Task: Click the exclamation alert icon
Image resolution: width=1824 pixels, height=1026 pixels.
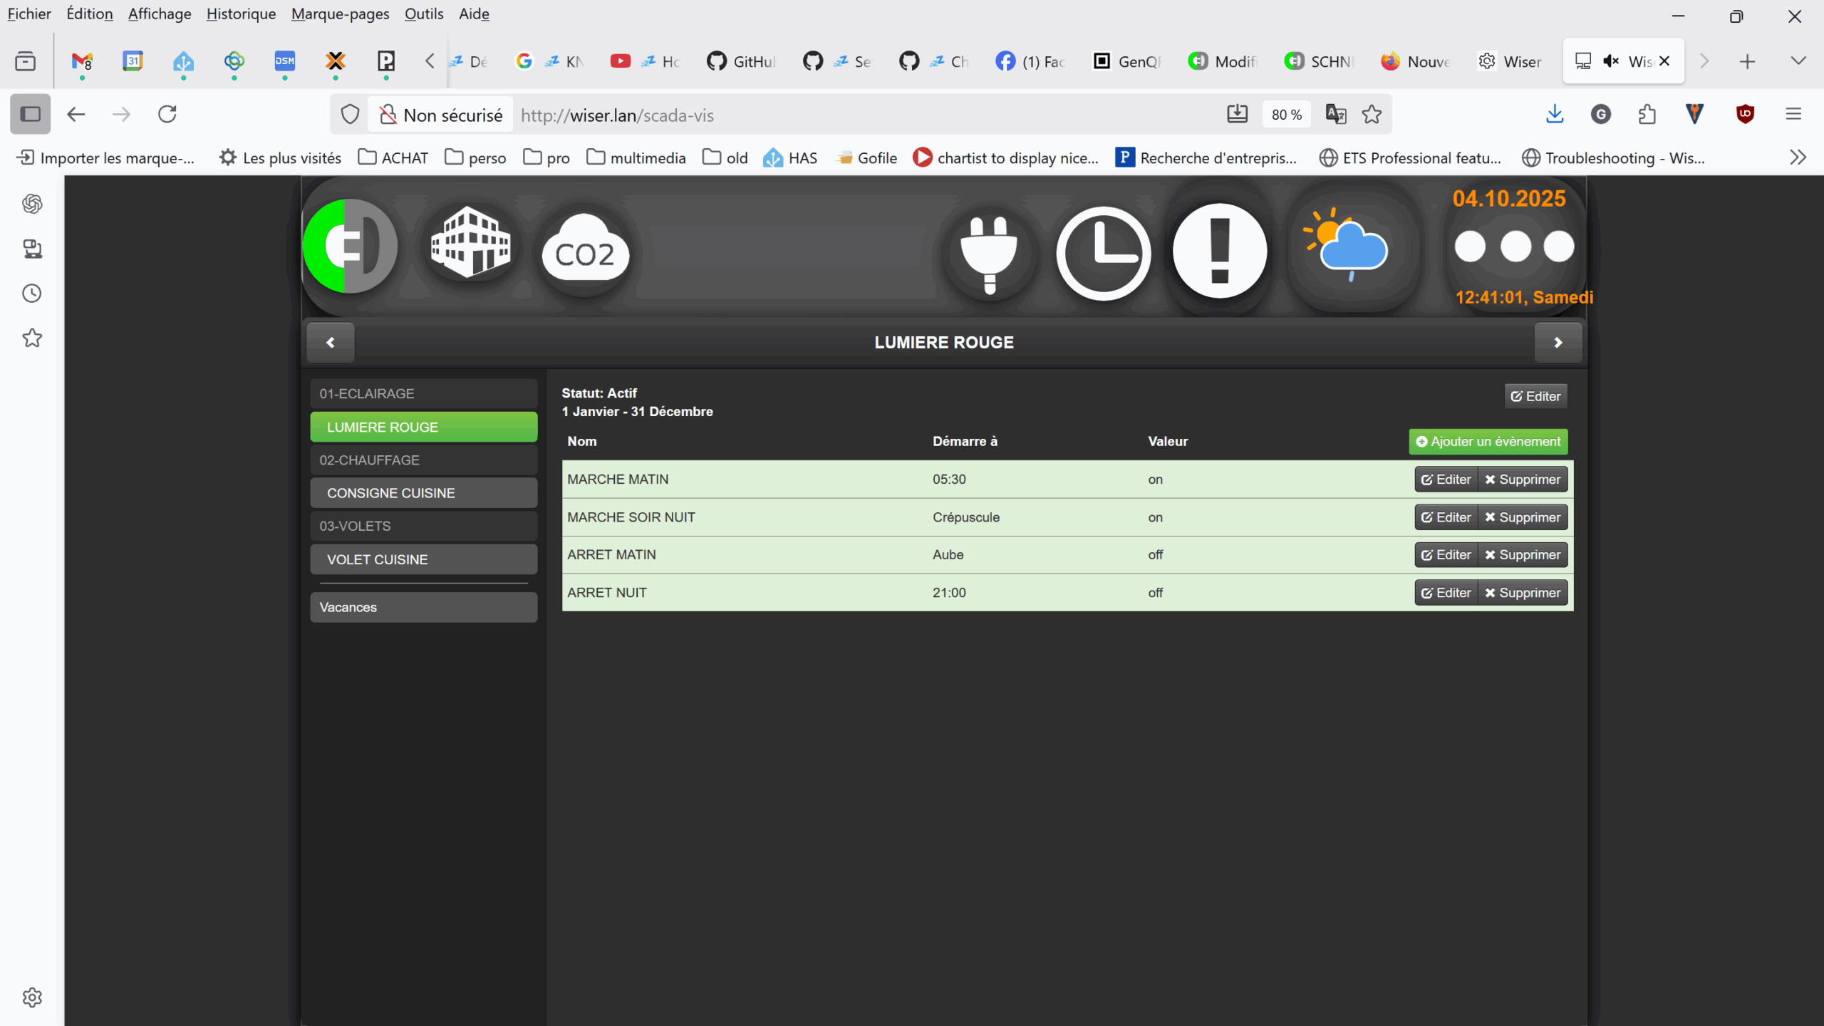Action: pos(1220,251)
